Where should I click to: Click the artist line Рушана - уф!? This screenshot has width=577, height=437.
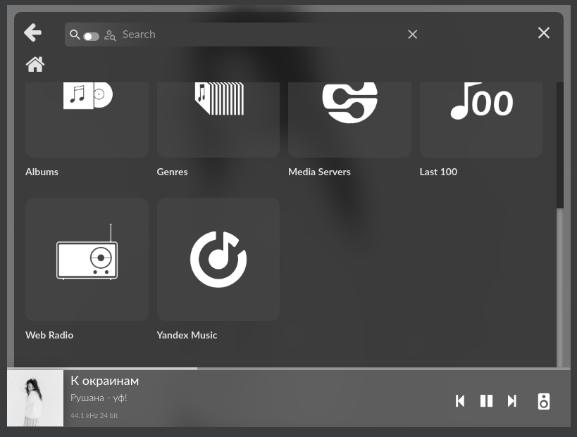pyautogui.click(x=99, y=398)
